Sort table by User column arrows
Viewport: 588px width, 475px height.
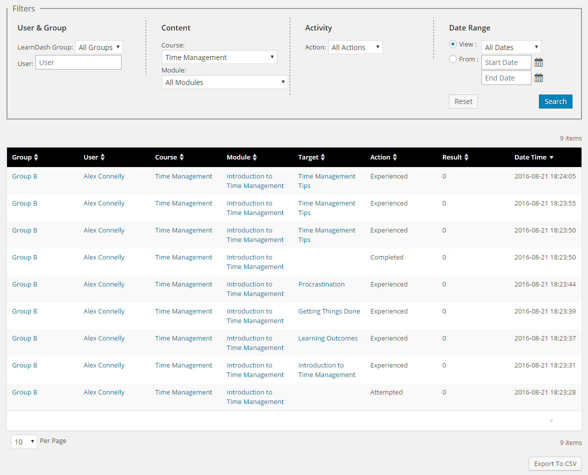pos(103,157)
